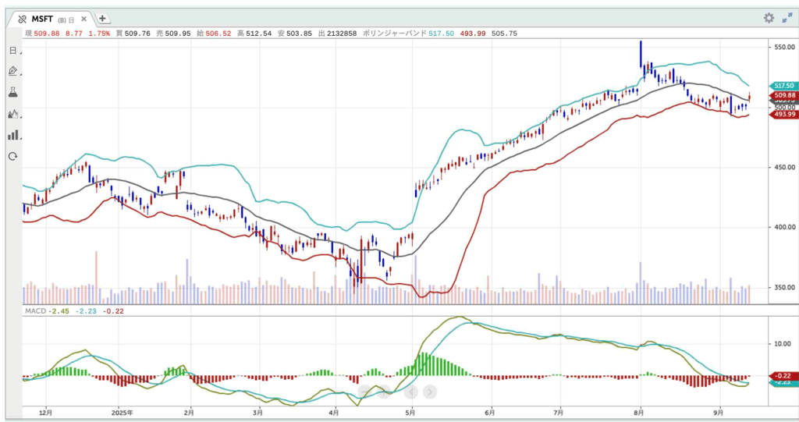Open the mountain chart style menu

click(12, 113)
